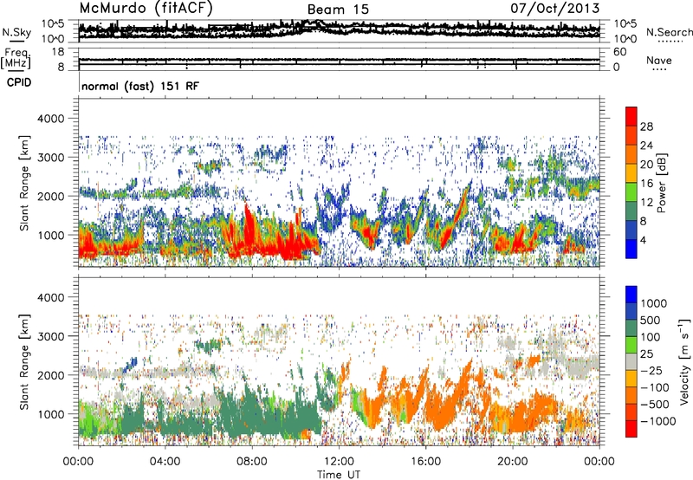Click the 08:00 time axis tick label
Image resolution: width=693 pixels, height=480 pixels.
point(252,462)
